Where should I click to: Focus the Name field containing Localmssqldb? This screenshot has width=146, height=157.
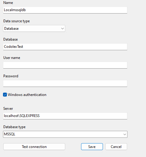point(65,10)
